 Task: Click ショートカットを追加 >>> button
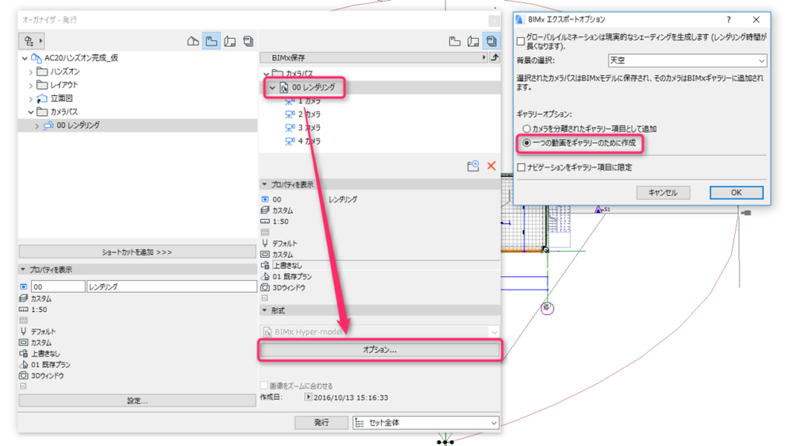(x=137, y=252)
